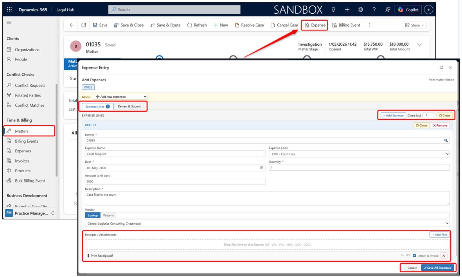Click the Description text area
This screenshot has height=277, width=462.
(x=267, y=198)
